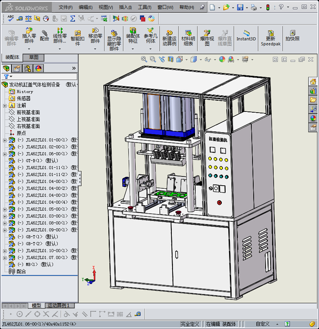319x329 pixels.
Task: Open the 工具(T) menu
Action: click(145, 7)
